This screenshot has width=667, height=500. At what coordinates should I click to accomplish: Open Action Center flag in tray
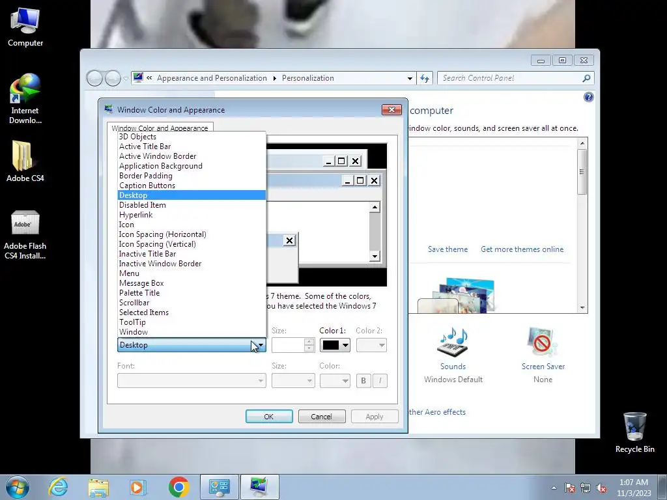pos(569,488)
